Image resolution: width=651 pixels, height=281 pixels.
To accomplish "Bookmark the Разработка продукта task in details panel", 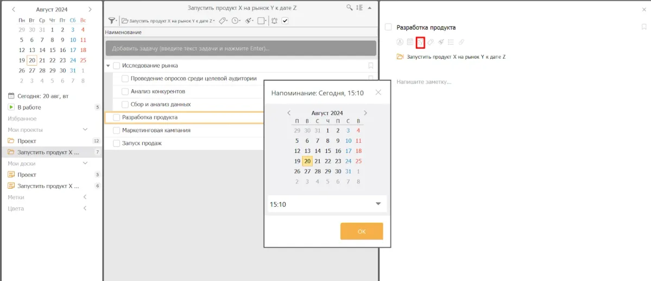I will (644, 27).
